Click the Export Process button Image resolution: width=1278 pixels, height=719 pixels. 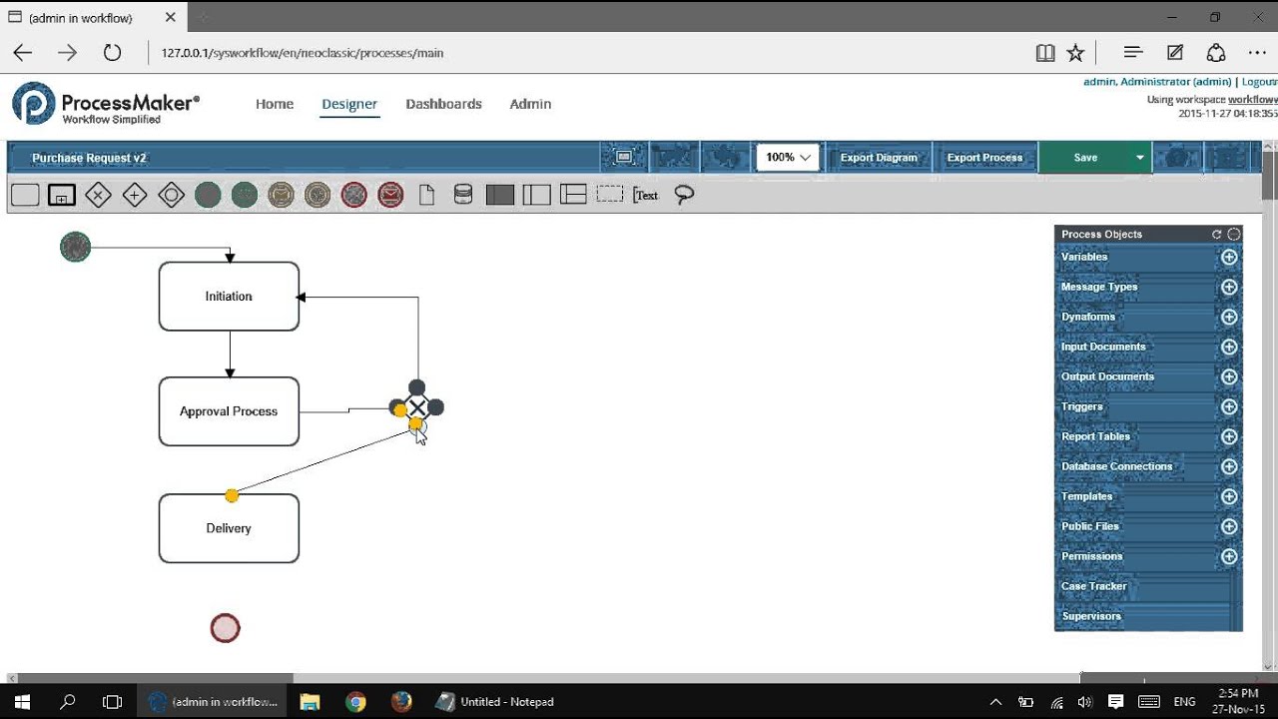[x=984, y=157]
